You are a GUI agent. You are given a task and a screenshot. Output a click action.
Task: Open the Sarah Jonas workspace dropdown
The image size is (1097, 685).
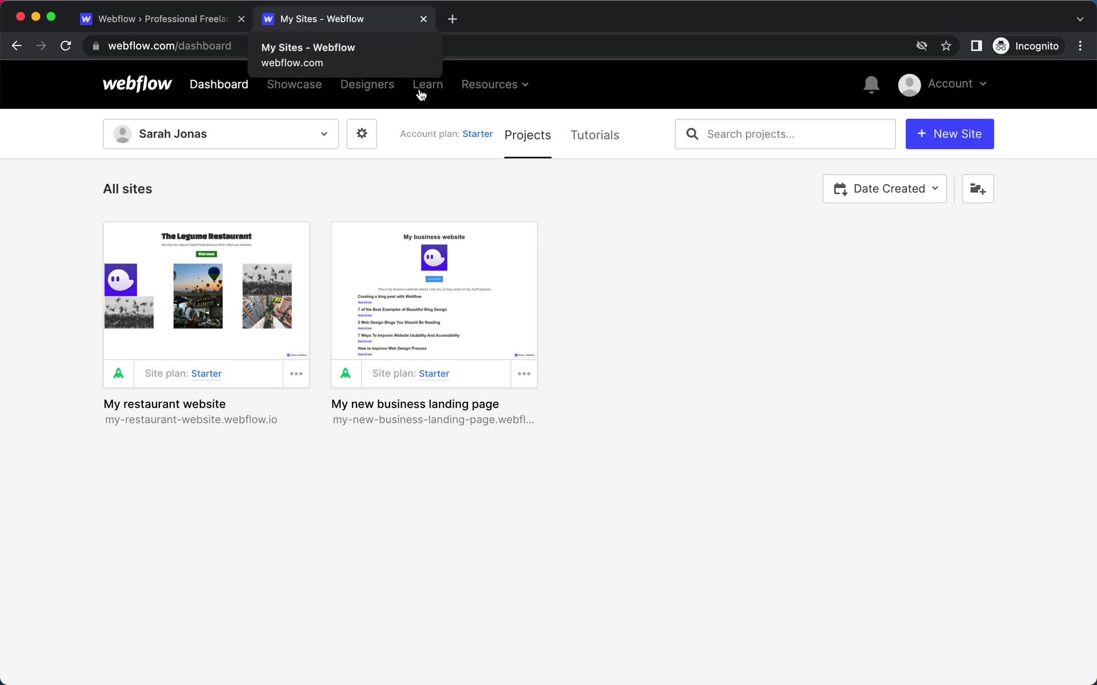tap(221, 134)
